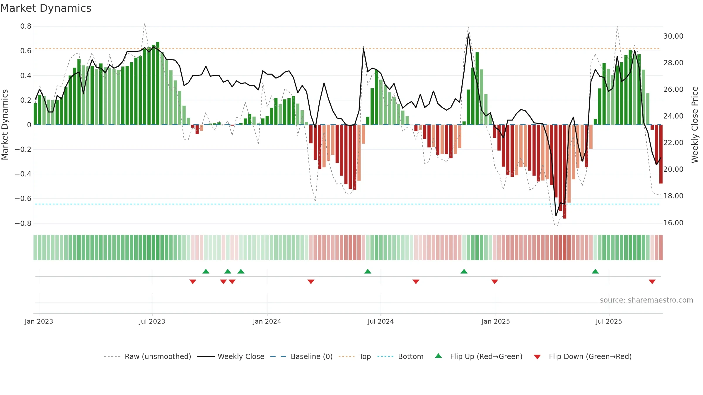Click the green Flip Up triangle legend icon
This screenshot has height=395, width=703.
[x=438, y=356]
